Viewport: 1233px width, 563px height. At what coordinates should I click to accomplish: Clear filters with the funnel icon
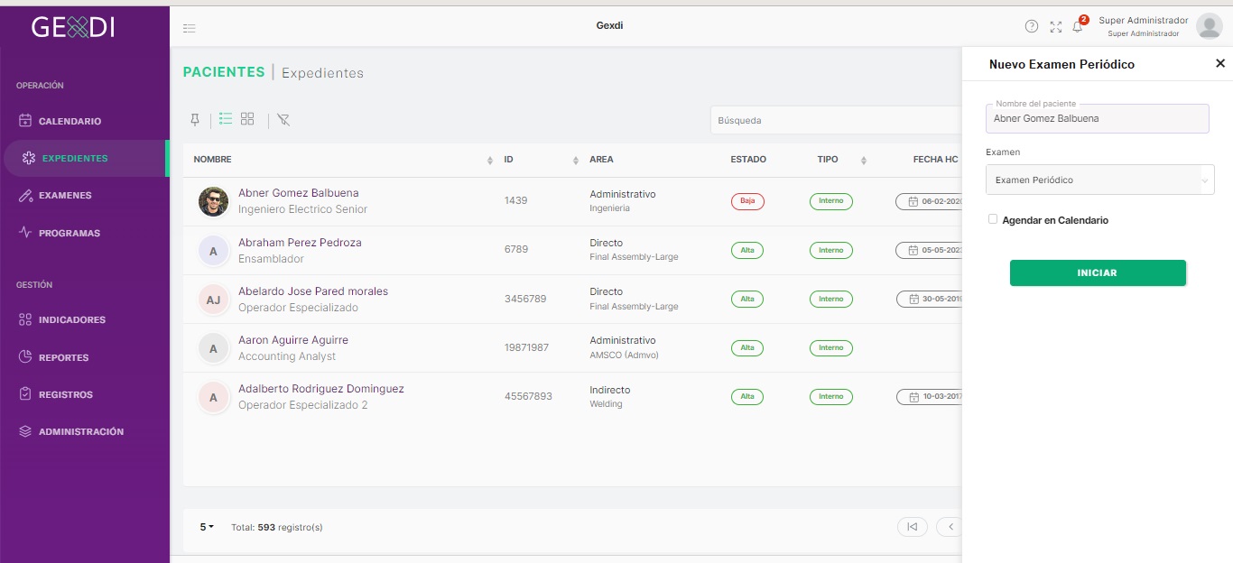283,120
